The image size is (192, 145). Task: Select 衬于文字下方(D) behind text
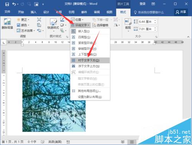90,60
